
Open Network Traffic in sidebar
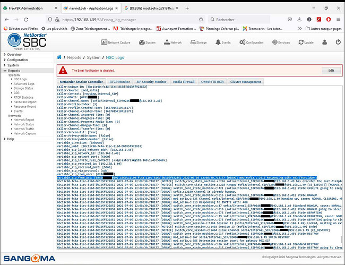click(x=24, y=129)
